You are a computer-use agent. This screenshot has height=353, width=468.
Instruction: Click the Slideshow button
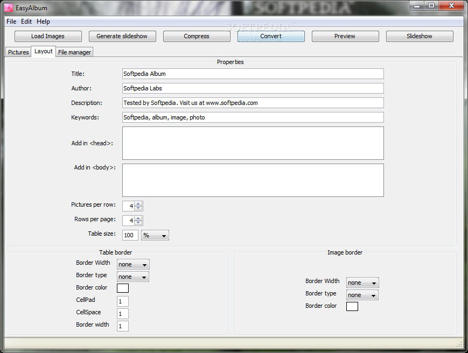(x=420, y=36)
